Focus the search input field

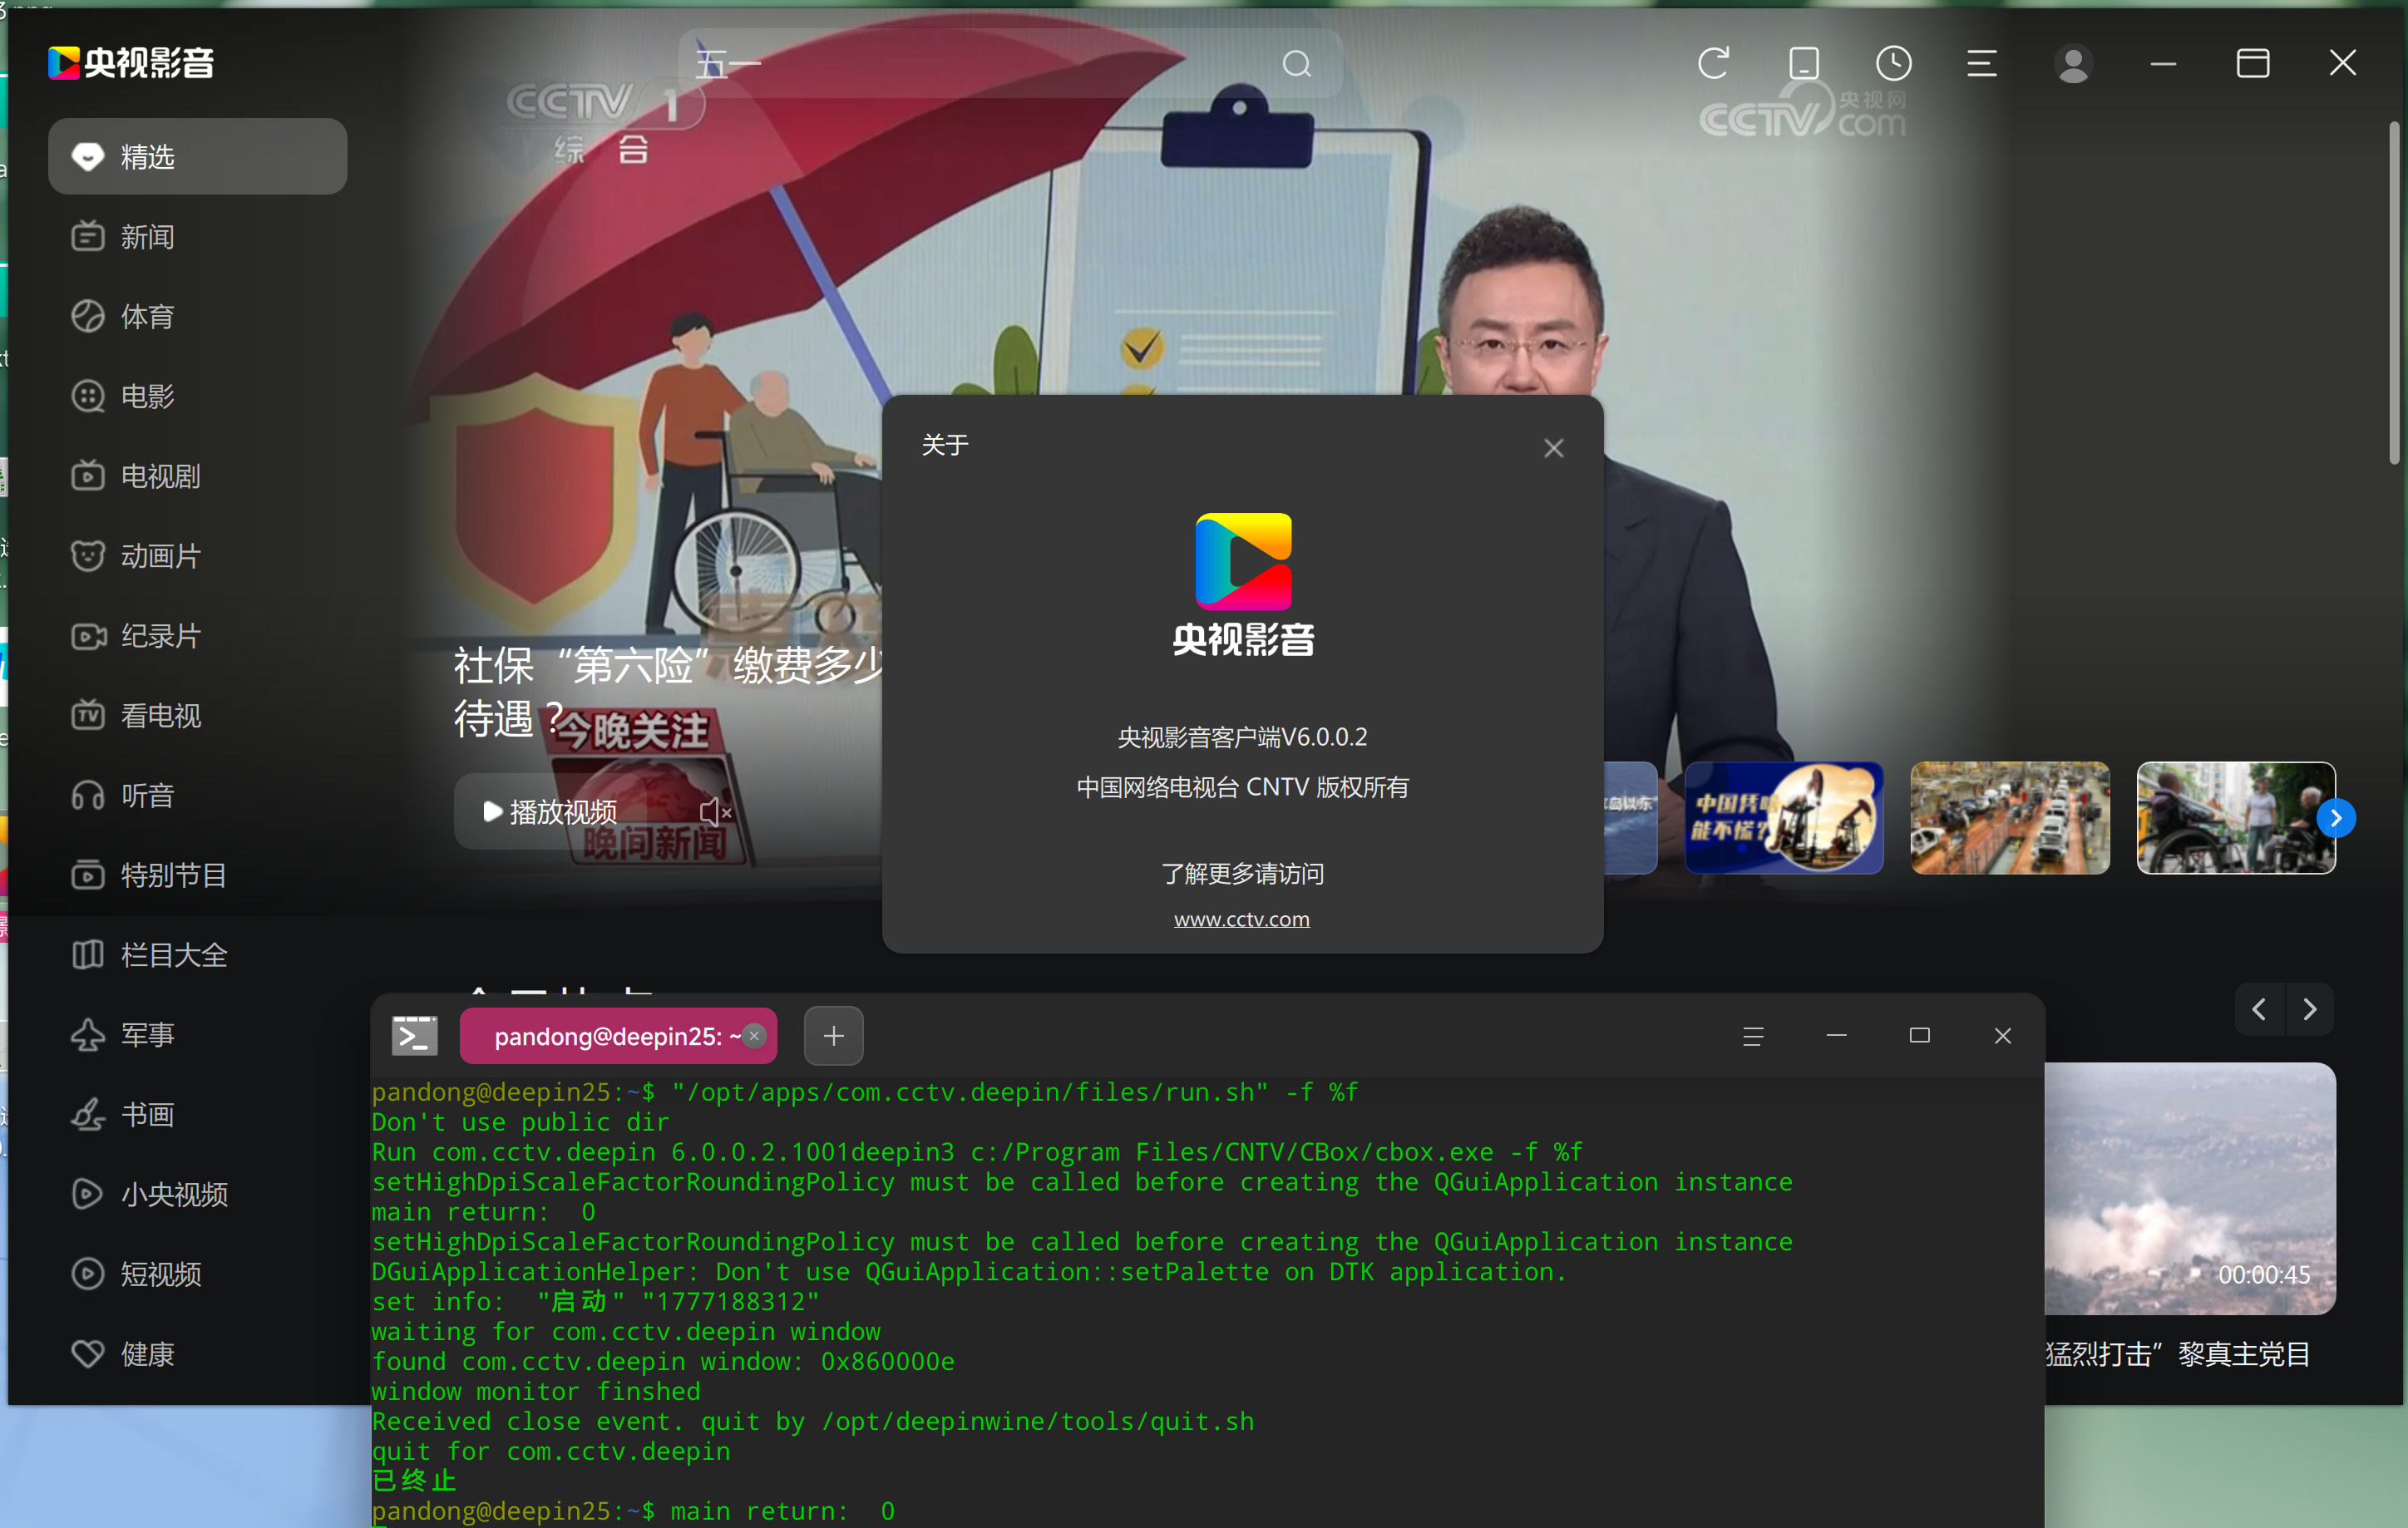(x=980, y=64)
